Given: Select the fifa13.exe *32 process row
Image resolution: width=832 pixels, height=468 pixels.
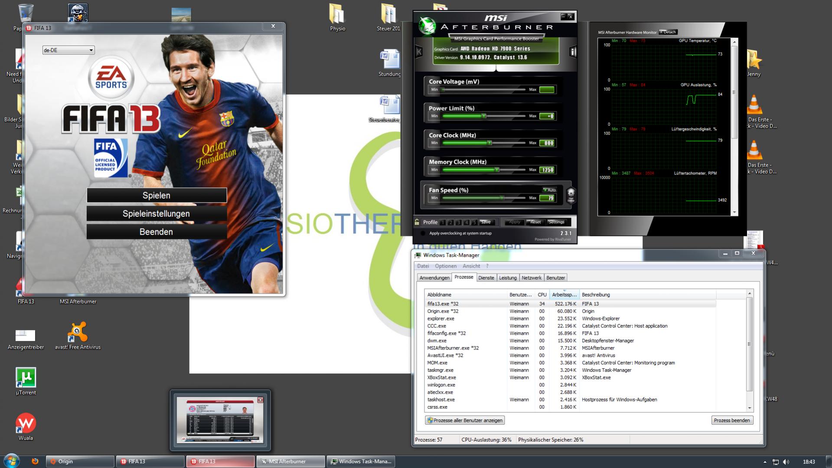Looking at the screenshot, I should [570, 304].
